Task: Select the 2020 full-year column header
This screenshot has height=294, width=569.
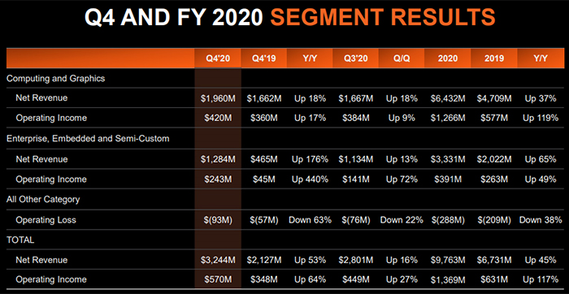Action: pos(447,58)
